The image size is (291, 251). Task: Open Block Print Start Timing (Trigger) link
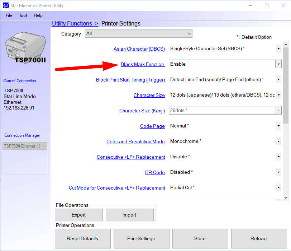(x=130, y=80)
